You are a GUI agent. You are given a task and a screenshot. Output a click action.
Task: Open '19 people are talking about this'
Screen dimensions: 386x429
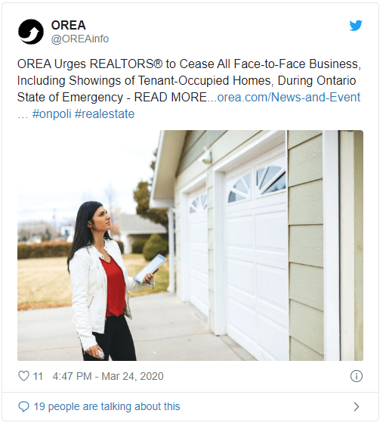coord(107,406)
